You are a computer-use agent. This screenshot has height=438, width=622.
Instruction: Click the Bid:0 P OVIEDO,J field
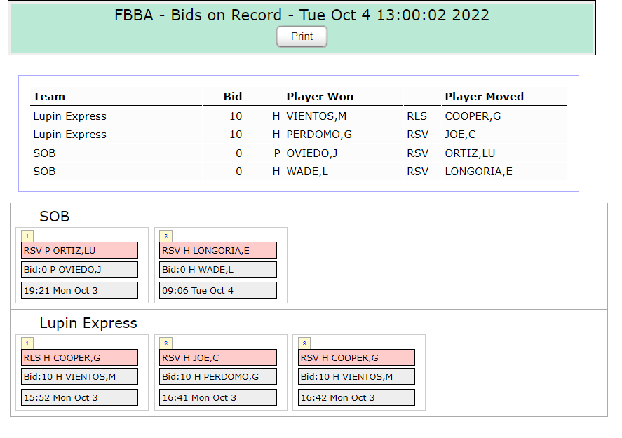[x=79, y=270]
